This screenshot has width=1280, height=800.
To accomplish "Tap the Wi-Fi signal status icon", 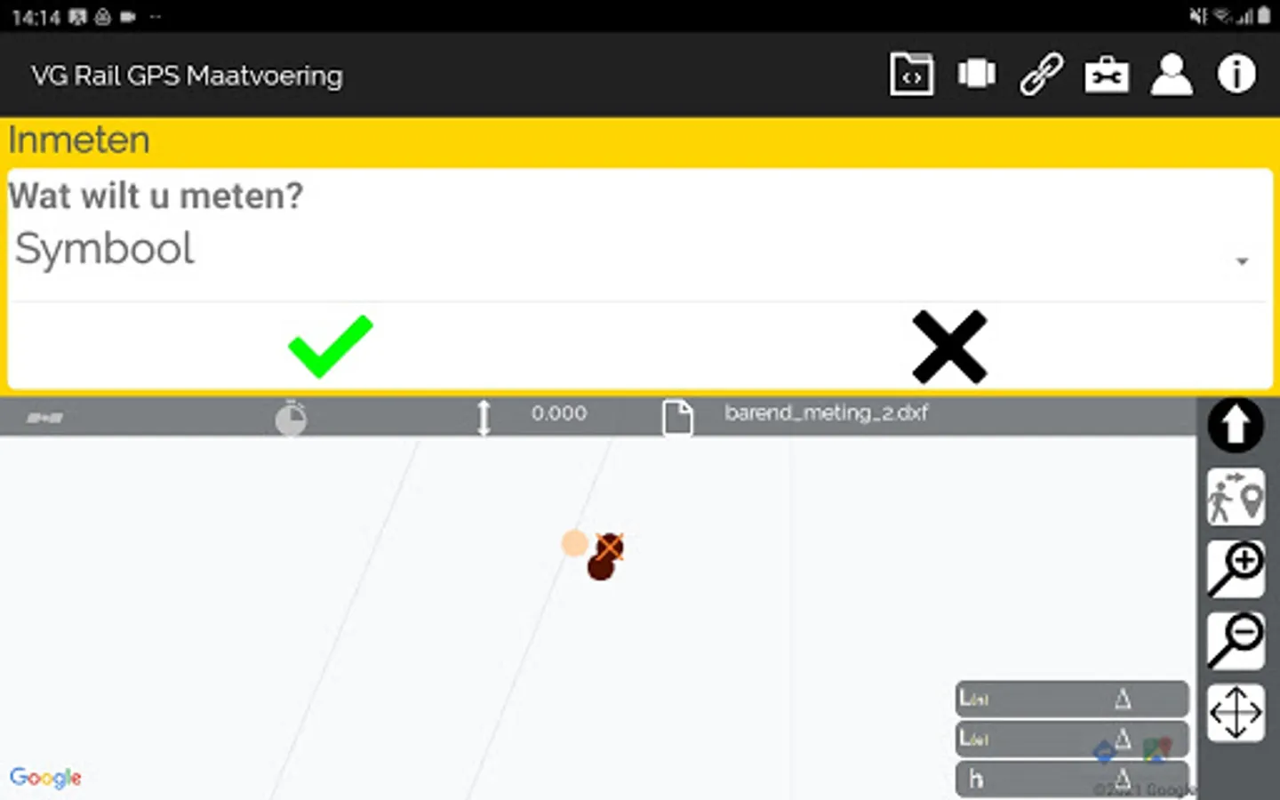I will click(1224, 16).
